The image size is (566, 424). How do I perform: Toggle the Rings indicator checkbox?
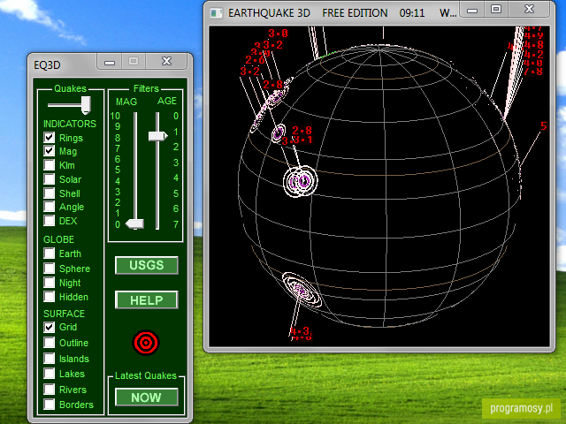click(x=50, y=138)
